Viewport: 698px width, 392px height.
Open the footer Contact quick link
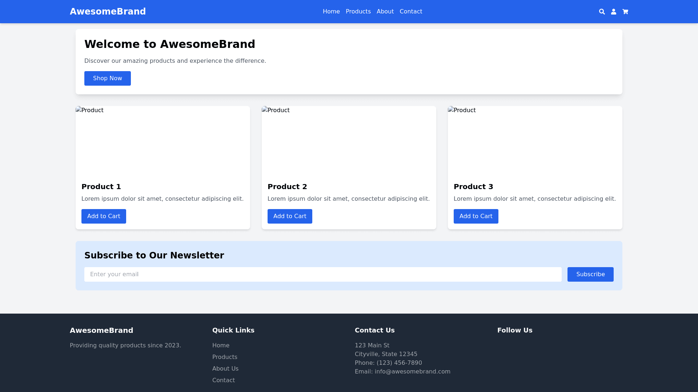tap(224, 380)
